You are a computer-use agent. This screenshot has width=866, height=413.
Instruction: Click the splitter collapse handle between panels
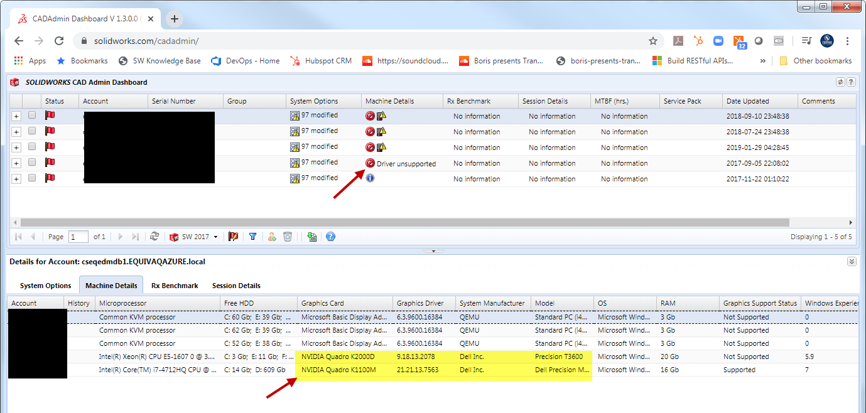[433, 250]
